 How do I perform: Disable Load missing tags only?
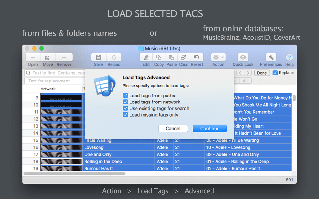[x=125, y=115]
